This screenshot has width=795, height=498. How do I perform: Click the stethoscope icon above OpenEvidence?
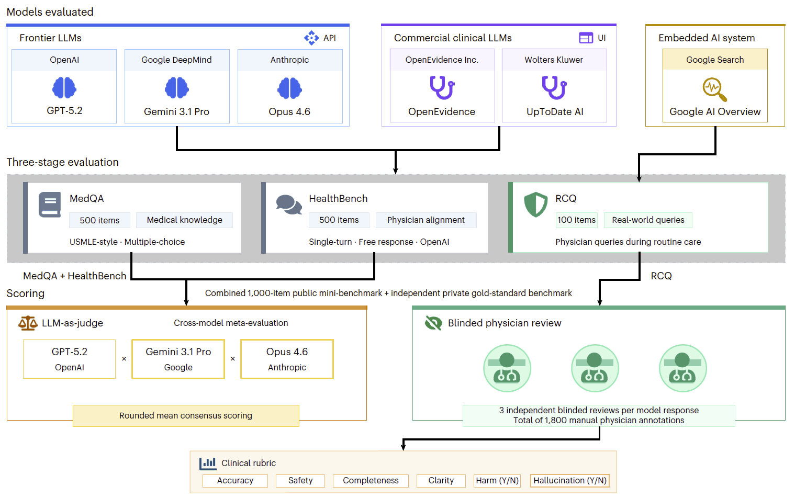[442, 87]
